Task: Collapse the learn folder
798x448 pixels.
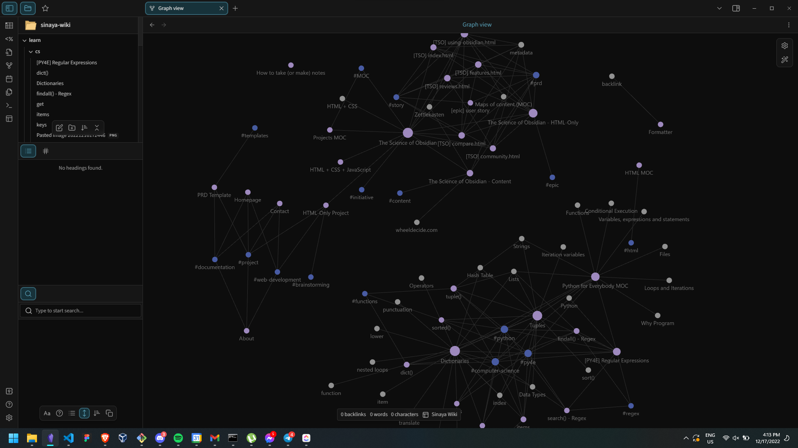Action: pyautogui.click(x=25, y=40)
